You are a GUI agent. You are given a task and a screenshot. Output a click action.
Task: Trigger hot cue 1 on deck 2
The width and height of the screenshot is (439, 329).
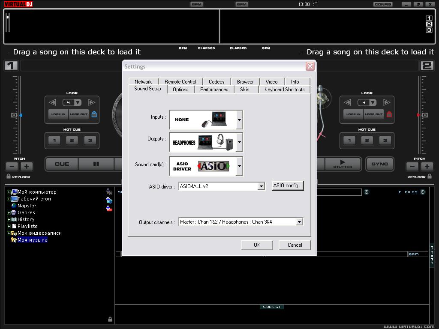click(349, 140)
